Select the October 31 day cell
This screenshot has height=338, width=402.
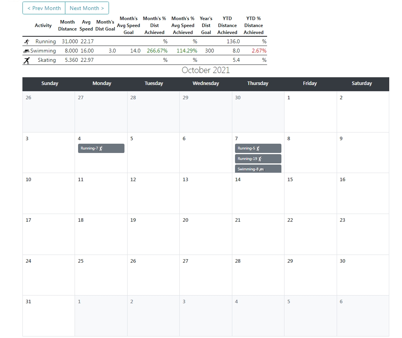[x=48, y=316]
